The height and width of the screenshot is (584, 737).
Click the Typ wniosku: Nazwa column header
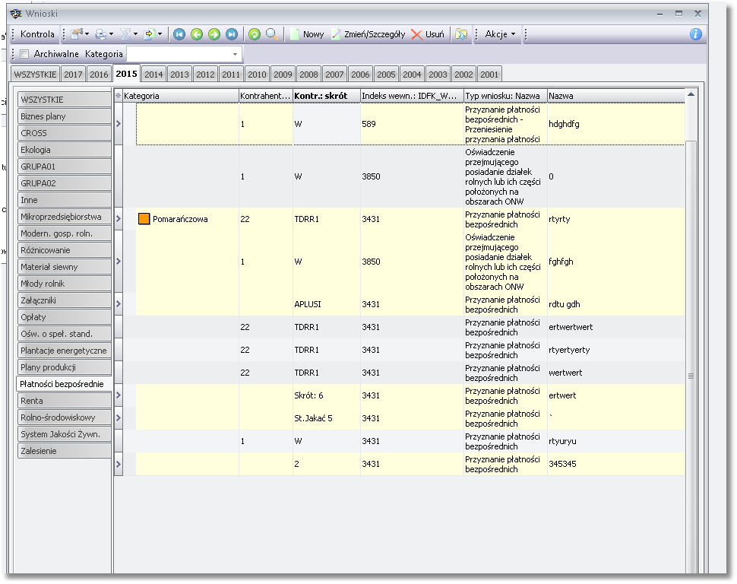(505, 96)
